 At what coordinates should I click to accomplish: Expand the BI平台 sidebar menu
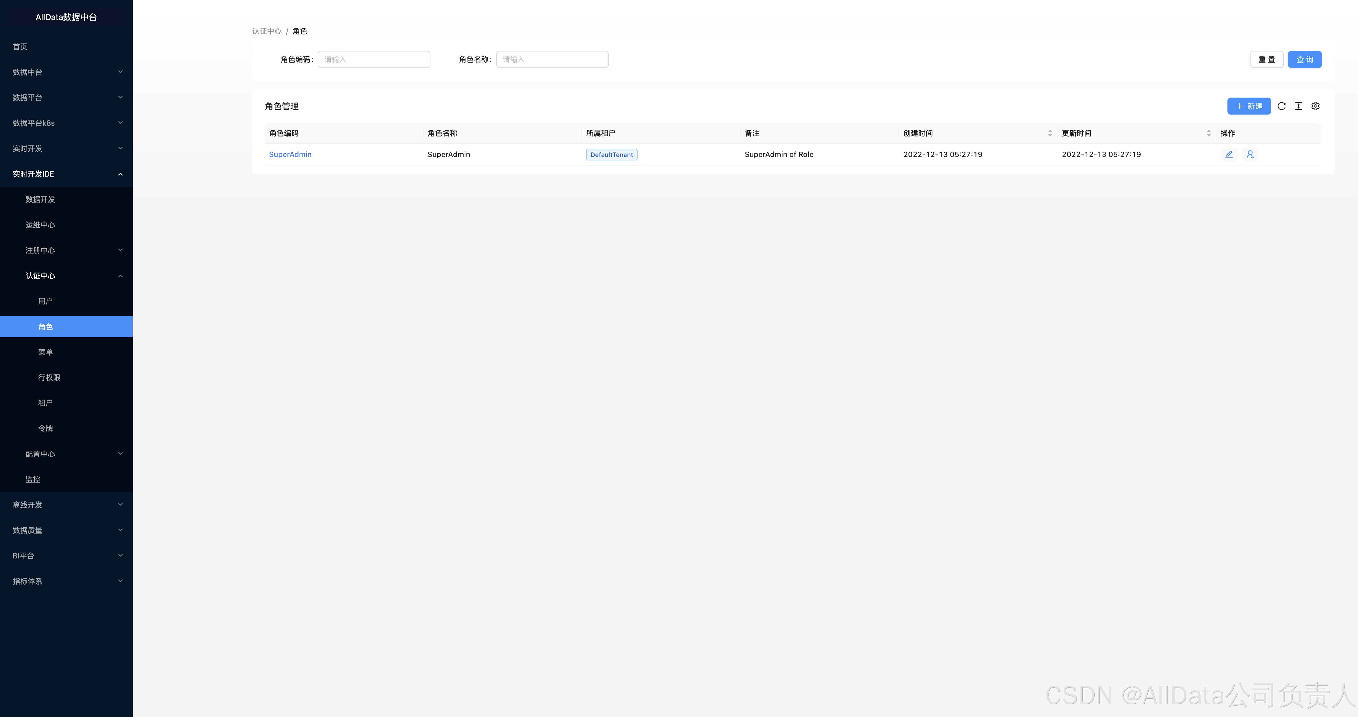click(66, 555)
